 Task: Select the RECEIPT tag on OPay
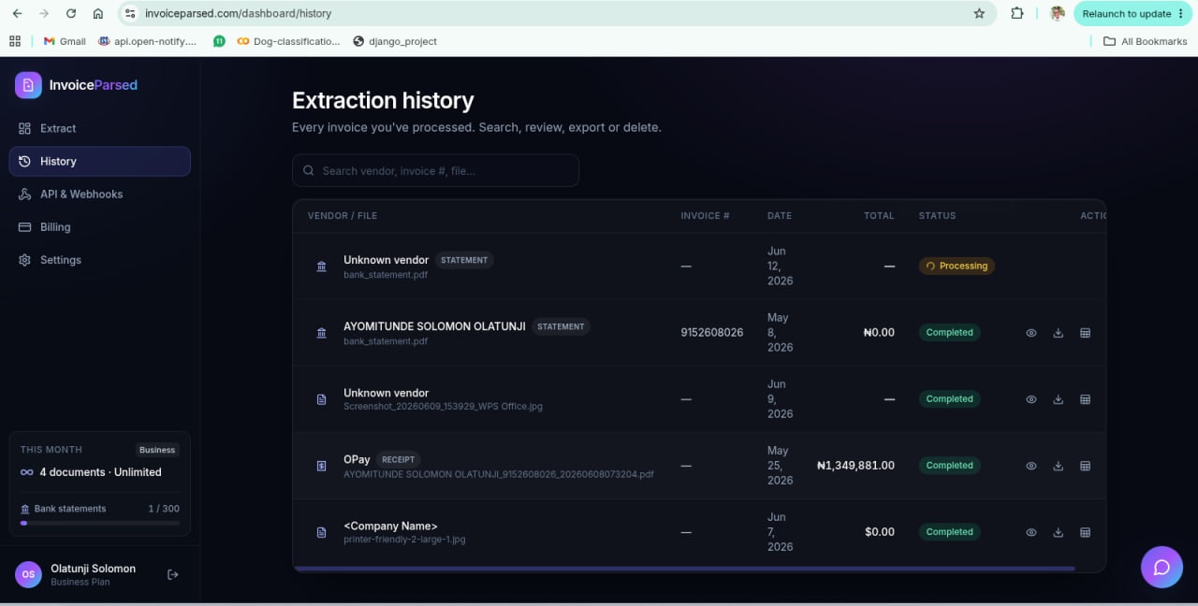tap(398, 459)
